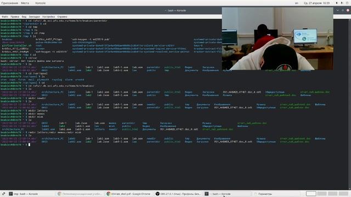351x197 pixels.
Task: Click 'rmdir letters;rmdir memos;rmdir misk' command text
Action: (55, 132)
